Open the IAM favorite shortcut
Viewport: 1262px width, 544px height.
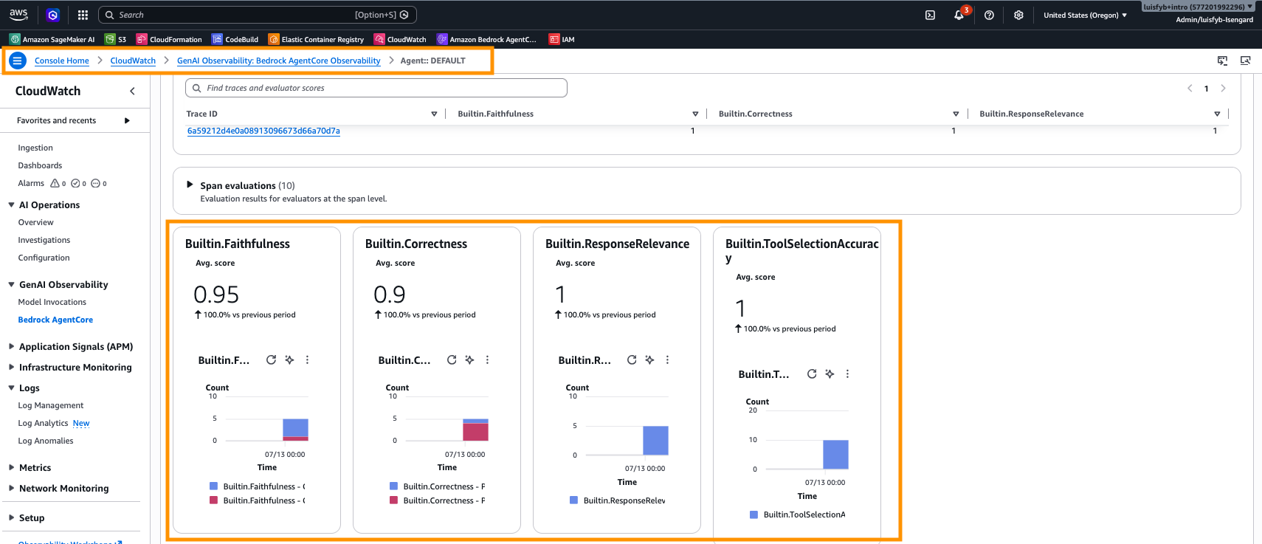pyautogui.click(x=562, y=39)
